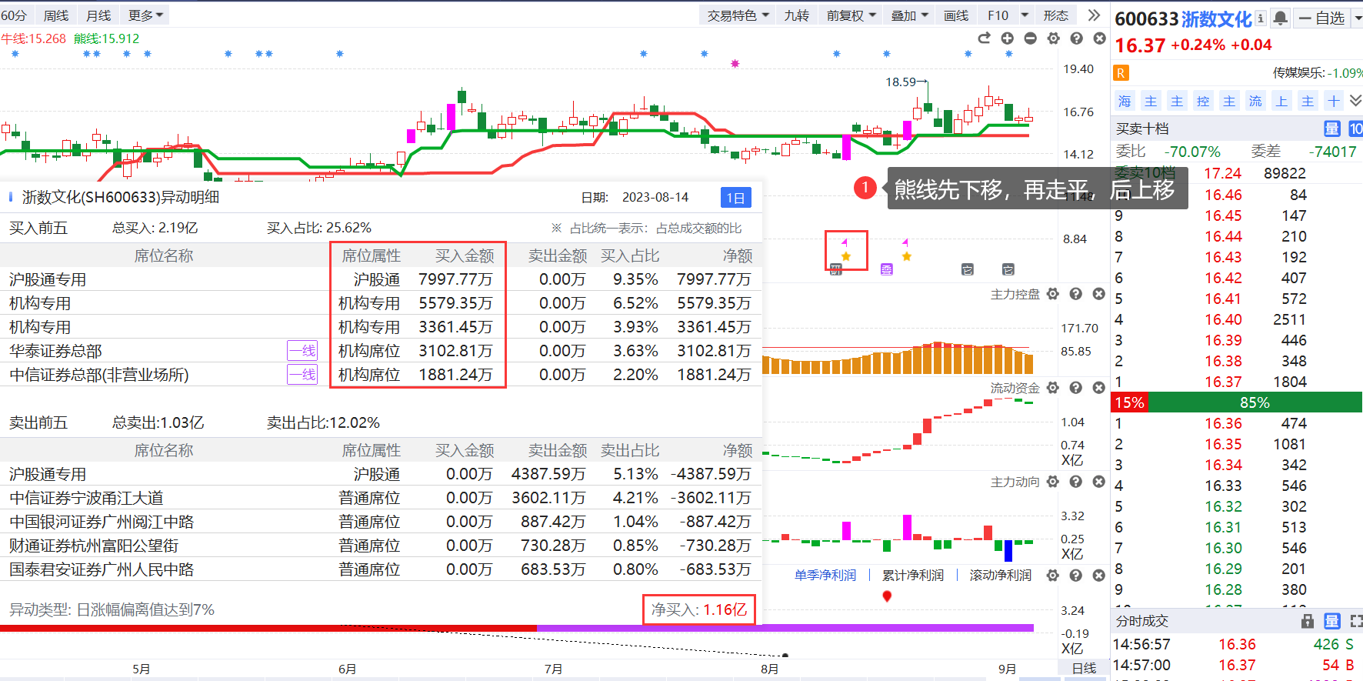Click the 日线 label at chart bottom
This screenshot has height=681, width=1363.
pos(1084,668)
